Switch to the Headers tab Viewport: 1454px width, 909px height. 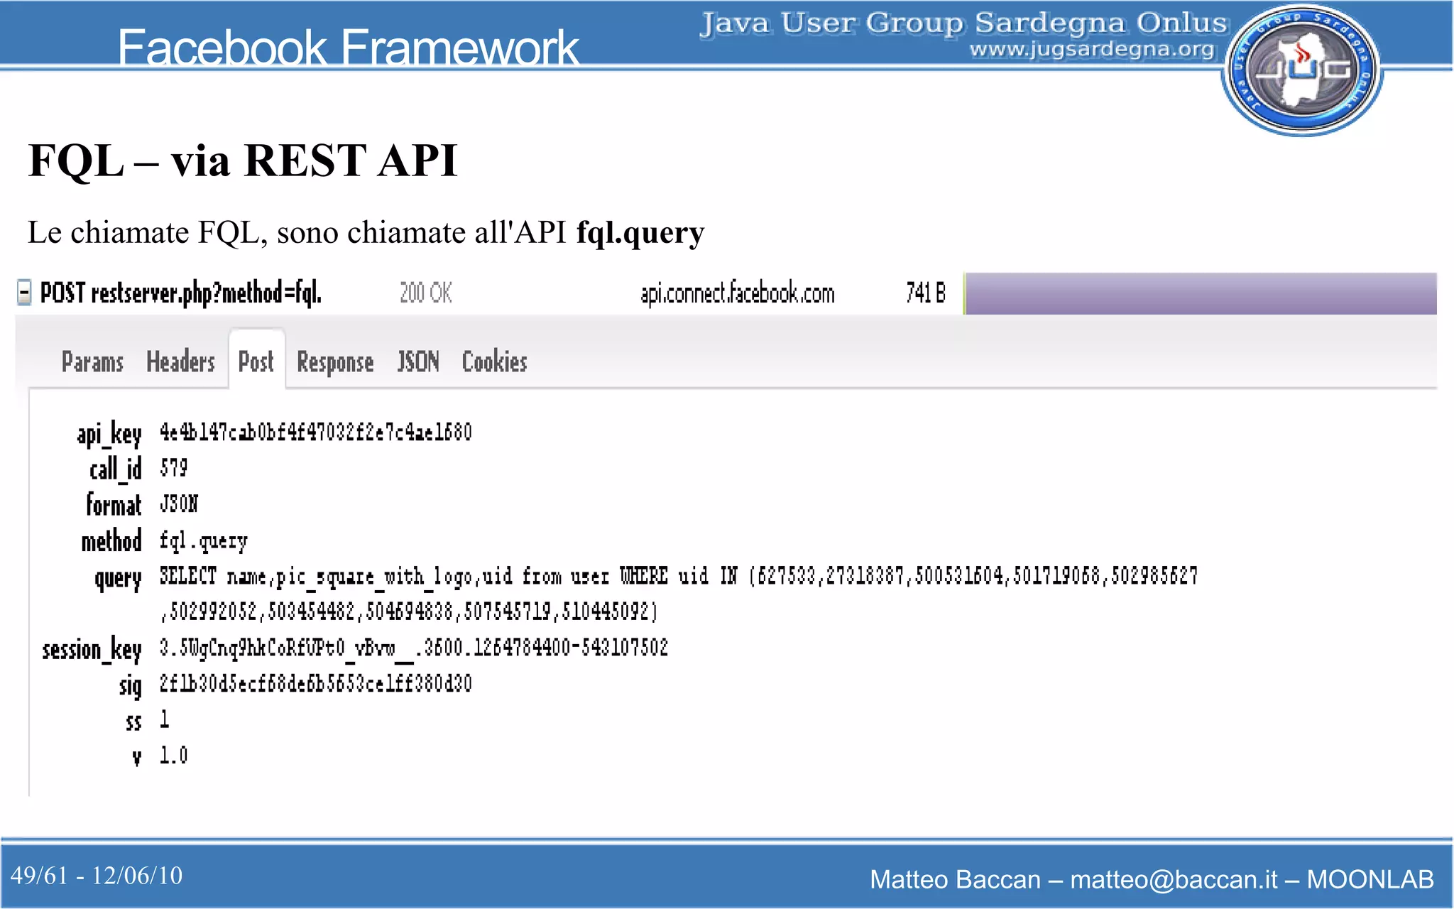click(x=180, y=362)
